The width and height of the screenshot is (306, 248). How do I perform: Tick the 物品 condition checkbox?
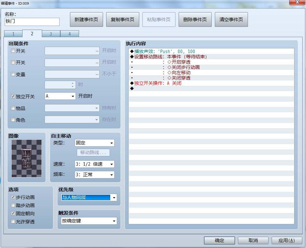(x=13, y=108)
